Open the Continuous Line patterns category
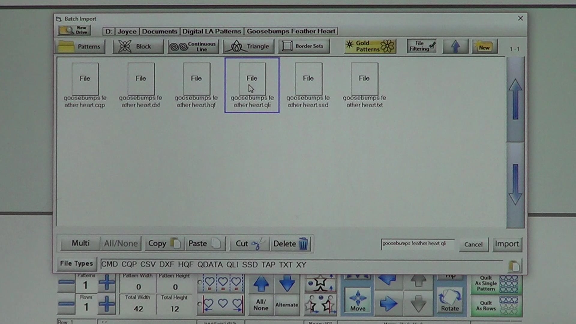 (193, 46)
